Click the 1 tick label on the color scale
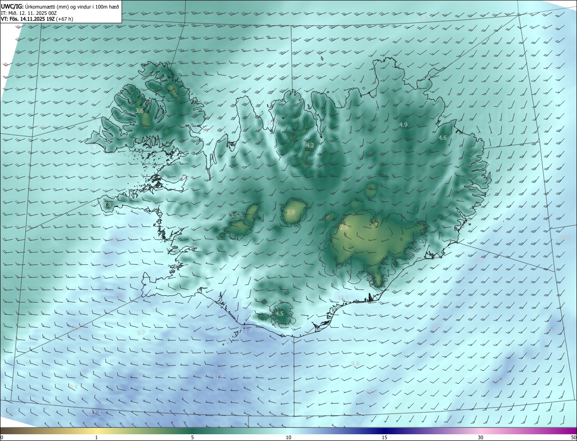Screen dimensions: 577x441 (x=96, y=437)
